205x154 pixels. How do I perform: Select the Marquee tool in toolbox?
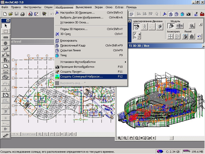pos(5,32)
